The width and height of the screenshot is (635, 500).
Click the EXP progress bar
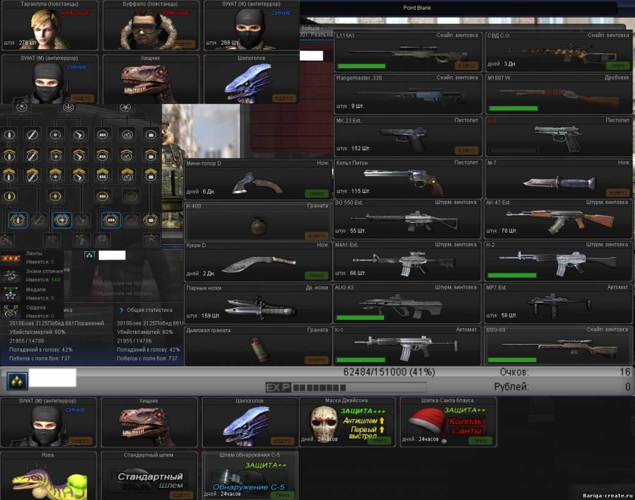point(346,388)
